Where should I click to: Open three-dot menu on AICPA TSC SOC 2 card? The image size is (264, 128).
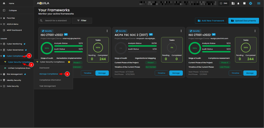(181, 31)
